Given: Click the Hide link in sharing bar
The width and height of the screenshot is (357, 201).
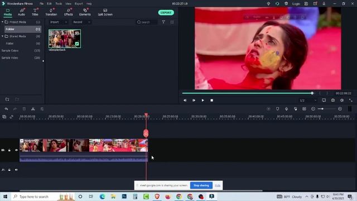Looking at the screenshot, I should [x=218, y=185].
